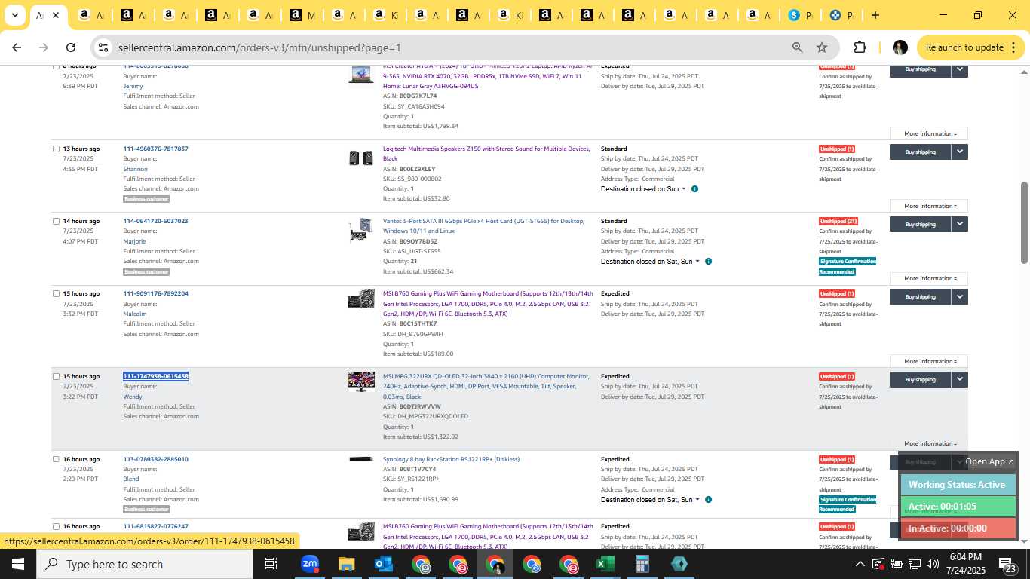Viewport: 1030px width, 579px height.
Task: Show hidden system tray icons
Action: click(x=860, y=564)
